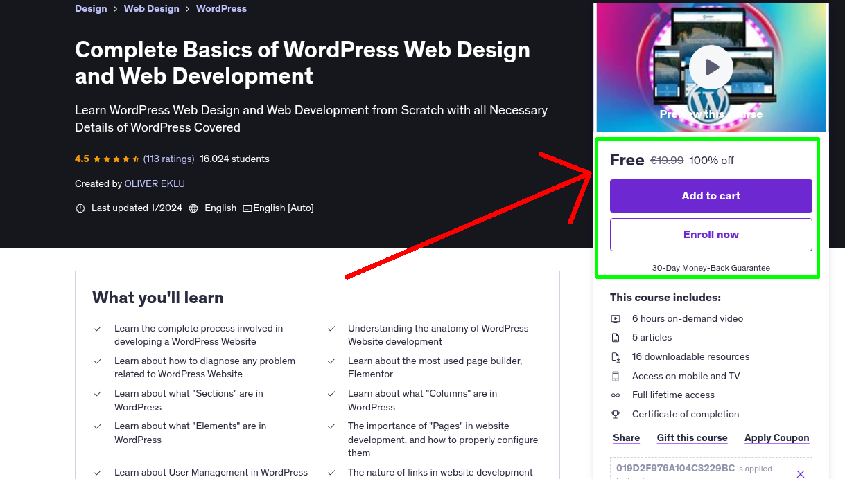Click the applied coupon code text
The width and height of the screenshot is (845, 479).
pos(675,468)
